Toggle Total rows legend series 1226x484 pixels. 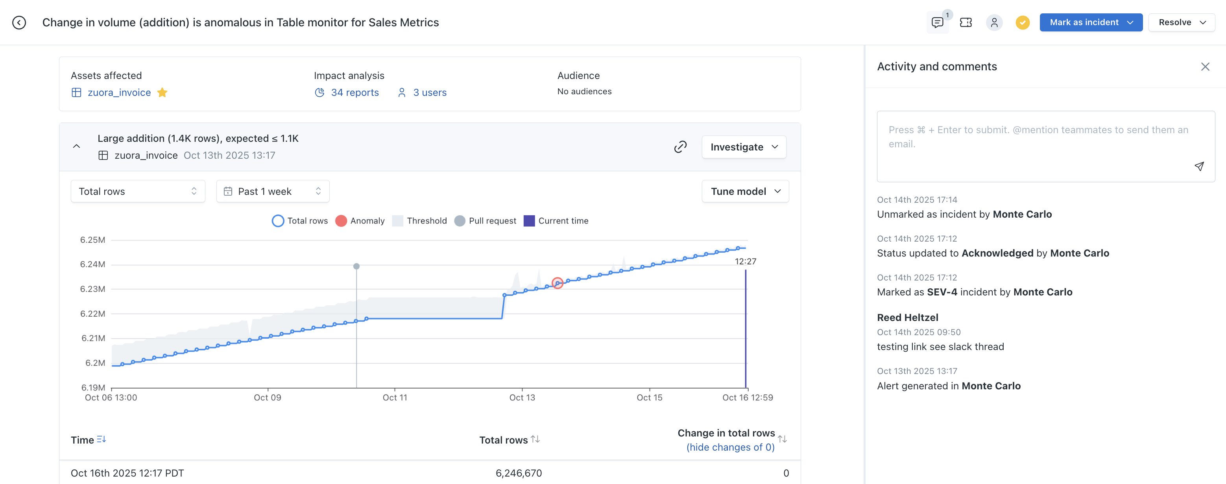(x=300, y=221)
